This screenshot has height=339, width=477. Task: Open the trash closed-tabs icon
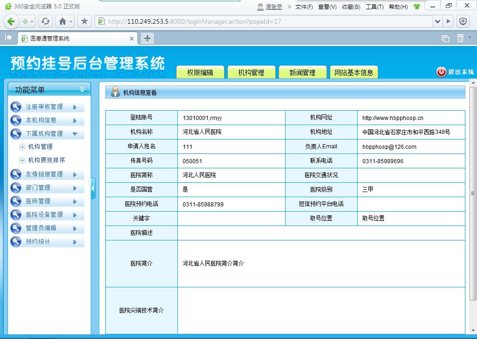click(460, 38)
